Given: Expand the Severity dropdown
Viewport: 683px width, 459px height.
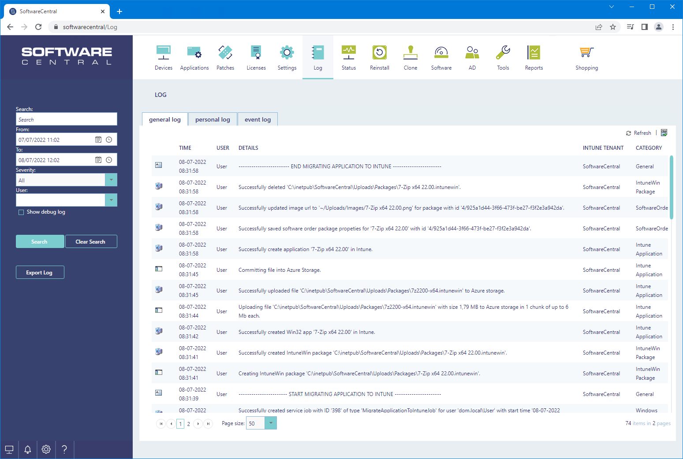Looking at the screenshot, I should pyautogui.click(x=111, y=180).
